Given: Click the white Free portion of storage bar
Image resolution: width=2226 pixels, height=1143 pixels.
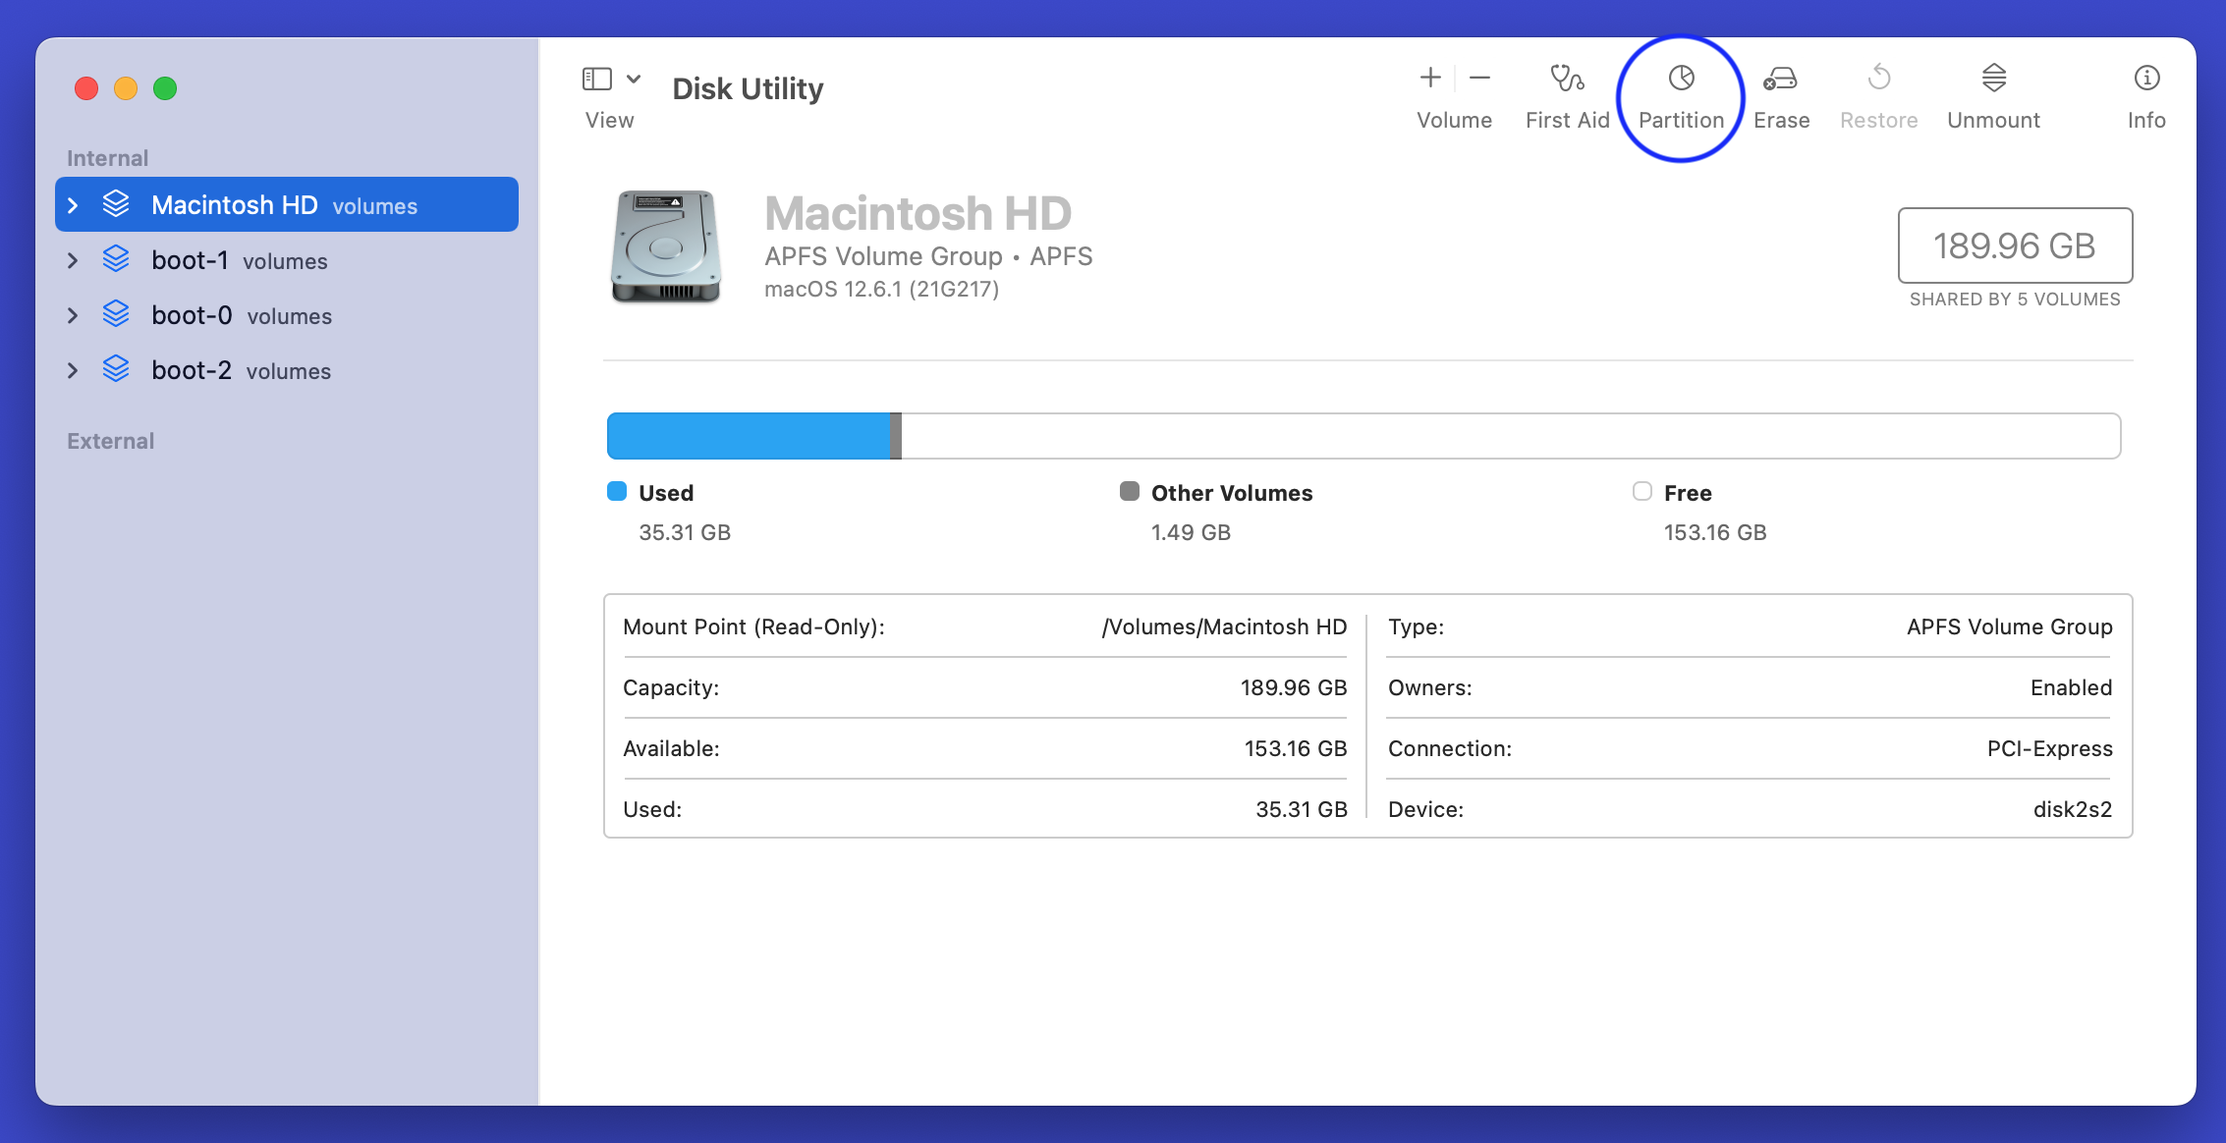Looking at the screenshot, I should 1511,436.
